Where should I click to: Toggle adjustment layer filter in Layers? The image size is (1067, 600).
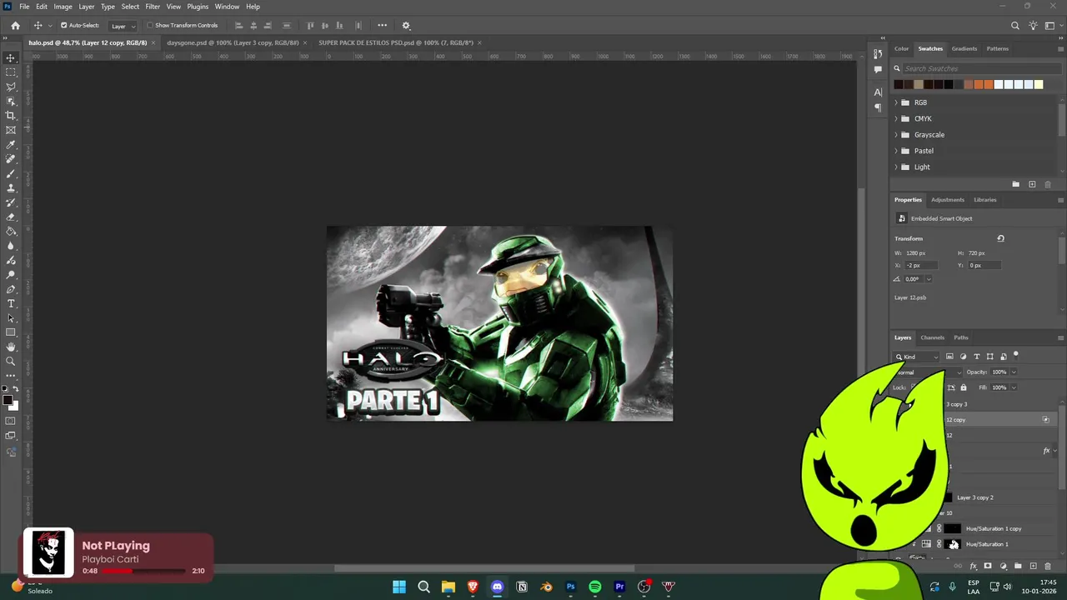(x=964, y=357)
